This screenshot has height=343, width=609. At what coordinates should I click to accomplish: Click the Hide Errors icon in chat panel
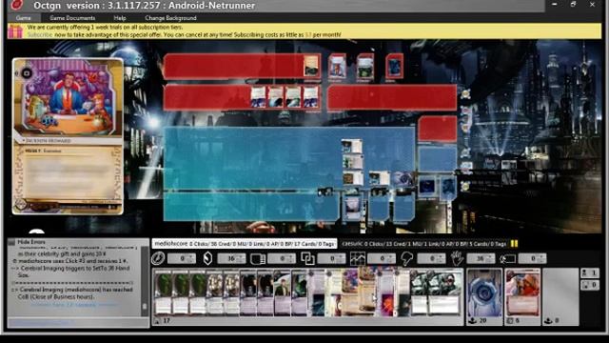11,242
